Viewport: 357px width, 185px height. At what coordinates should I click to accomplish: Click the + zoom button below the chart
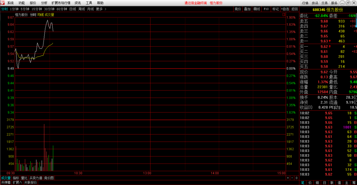[288, 178]
